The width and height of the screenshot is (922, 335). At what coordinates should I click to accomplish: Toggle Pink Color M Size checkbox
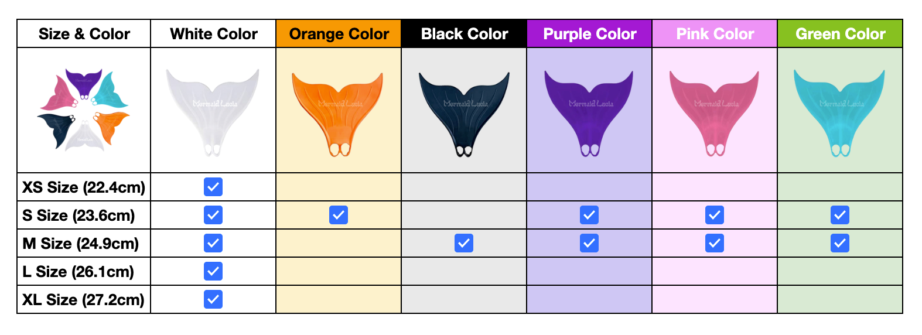pyautogui.click(x=715, y=243)
